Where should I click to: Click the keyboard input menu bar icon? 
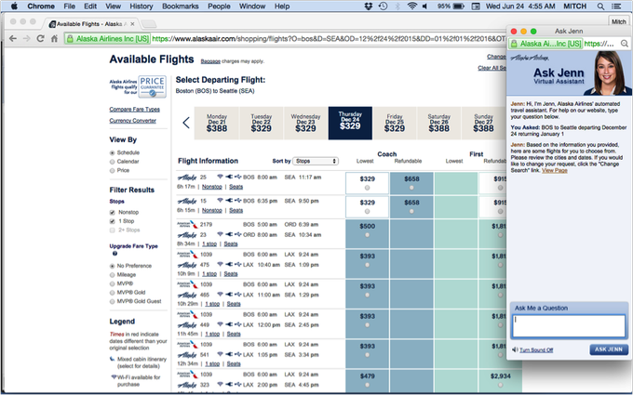point(476,7)
